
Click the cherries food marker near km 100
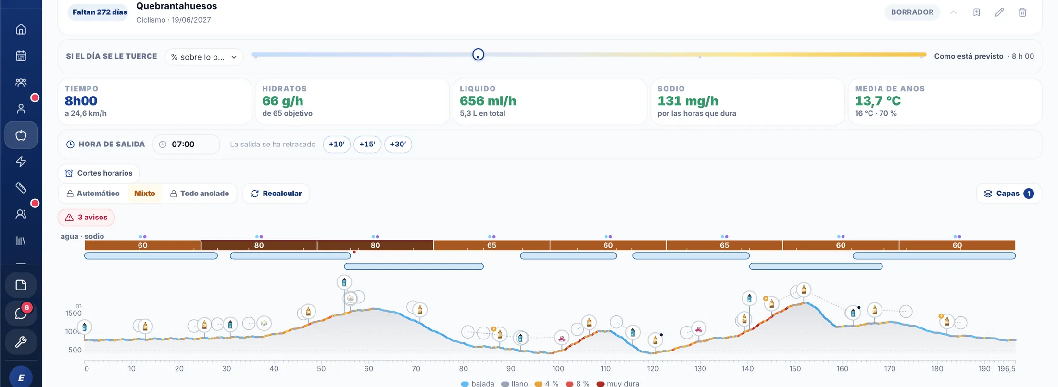tap(562, 339)
